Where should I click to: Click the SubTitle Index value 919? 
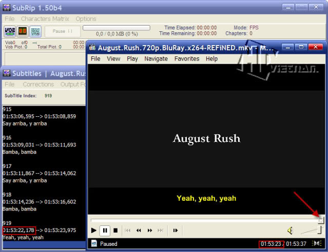point(48,96)
